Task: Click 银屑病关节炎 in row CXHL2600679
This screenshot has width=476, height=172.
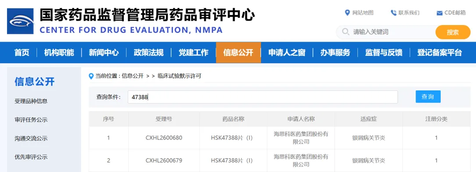Action: pos(368,161)
